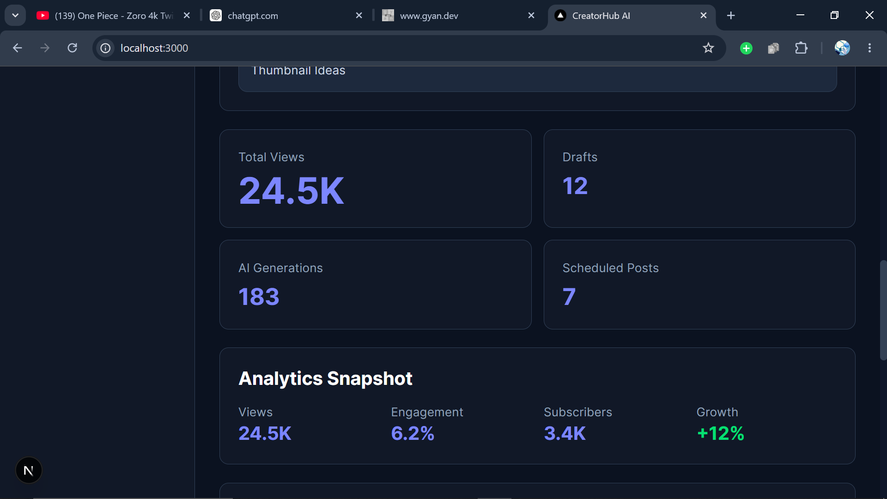Switch to the One Piece Zoro YouTube tab

pos(114,16)
